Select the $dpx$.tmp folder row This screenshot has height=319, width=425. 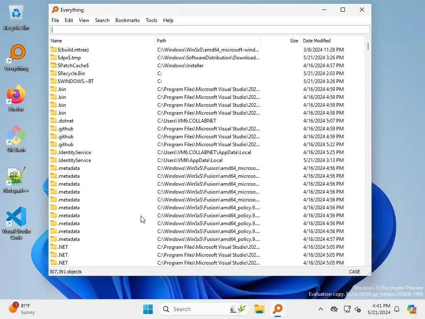207,57
